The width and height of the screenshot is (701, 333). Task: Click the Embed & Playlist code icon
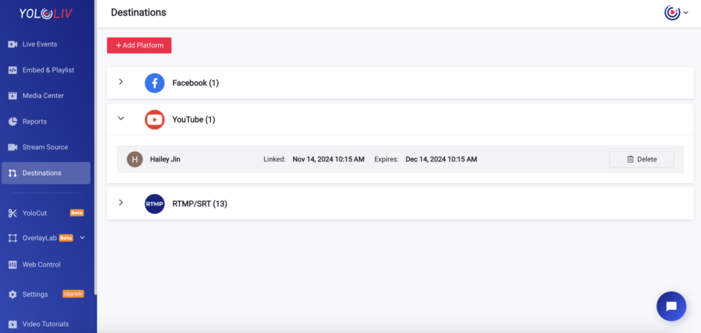tap(12, 70)
